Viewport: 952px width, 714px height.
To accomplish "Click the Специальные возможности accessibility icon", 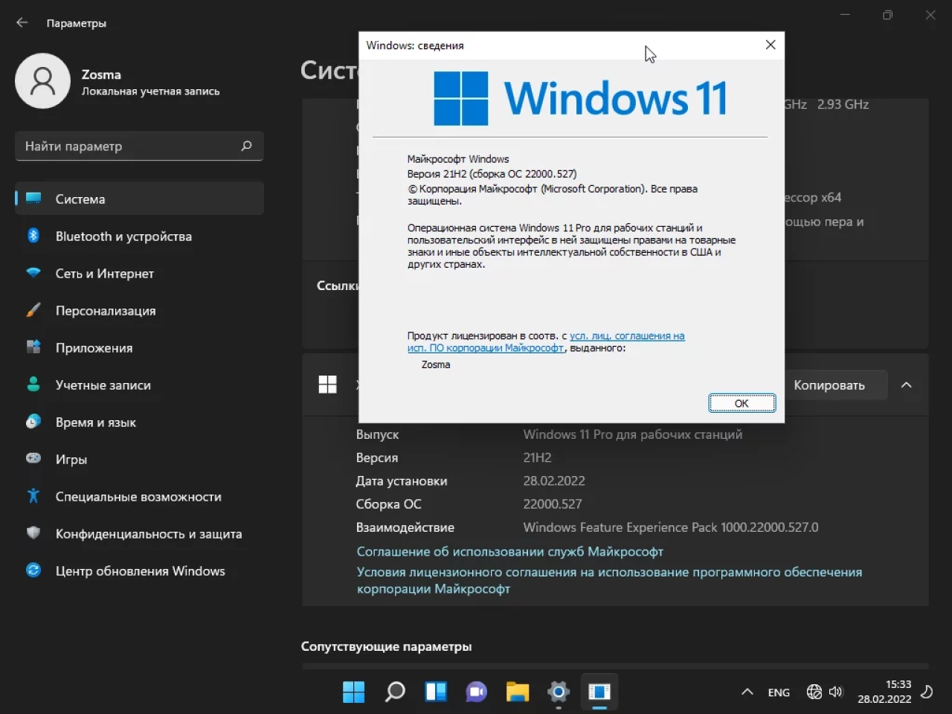I will (33, 496).
